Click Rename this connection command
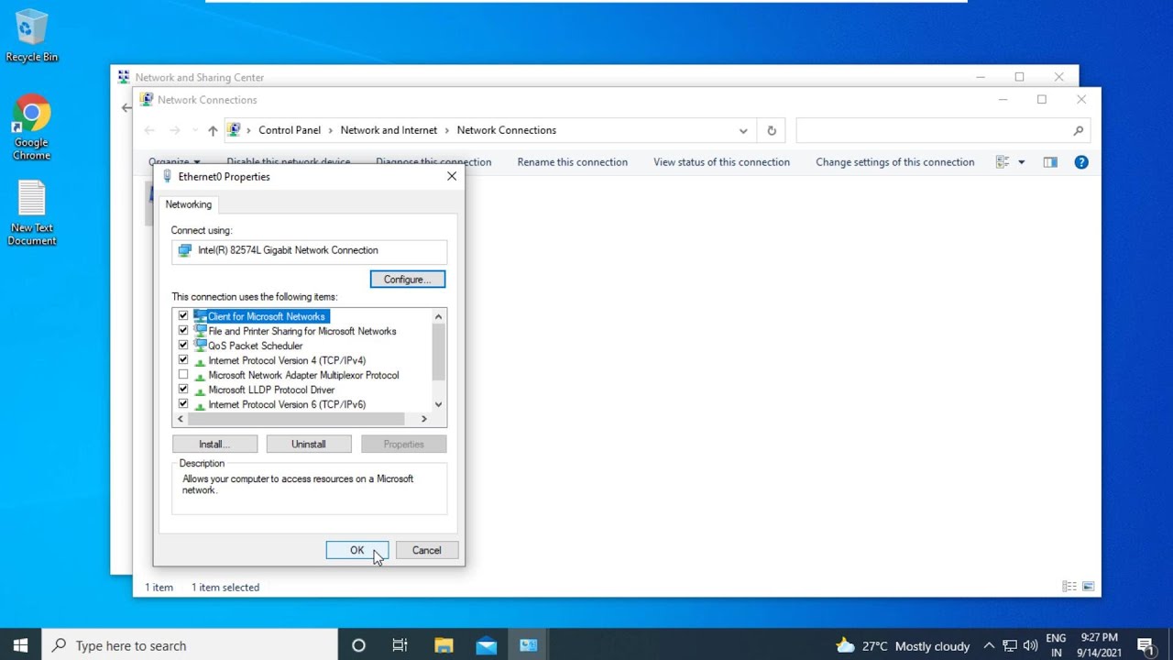Screen dimensions: 1173x660 pyautogui.click(x=573, y=162)
